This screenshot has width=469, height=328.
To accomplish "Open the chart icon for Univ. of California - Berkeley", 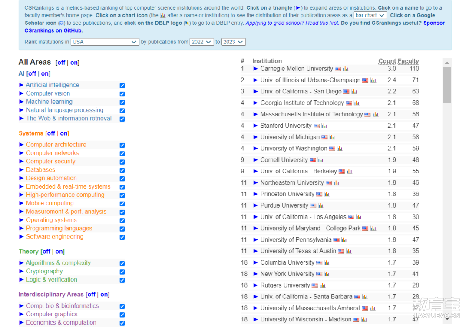I will click(x=349, y=172).
